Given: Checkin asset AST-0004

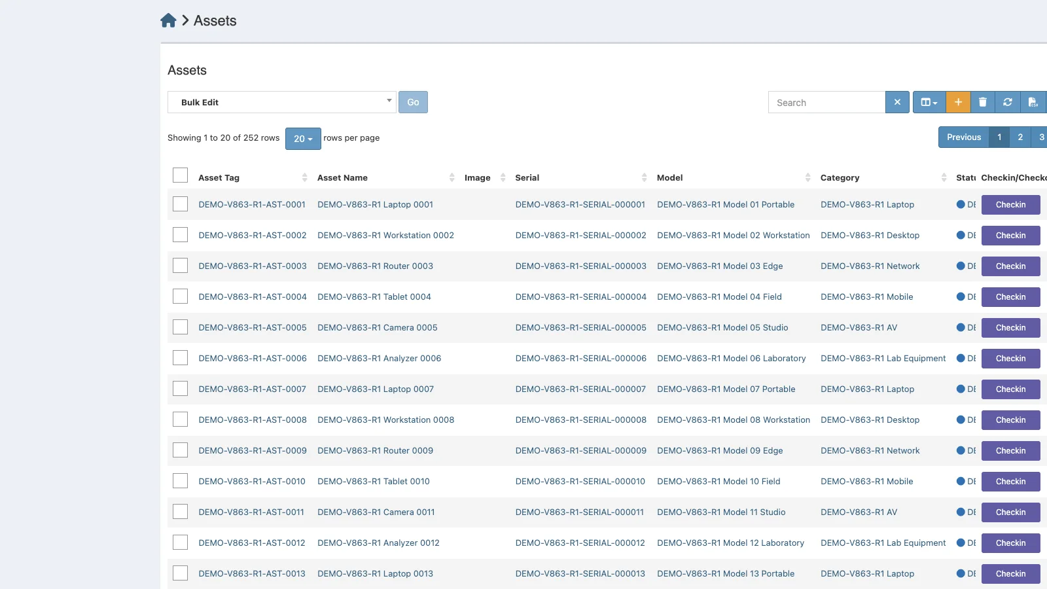Looking at the screenshot, I should [x=1010, y=297].
